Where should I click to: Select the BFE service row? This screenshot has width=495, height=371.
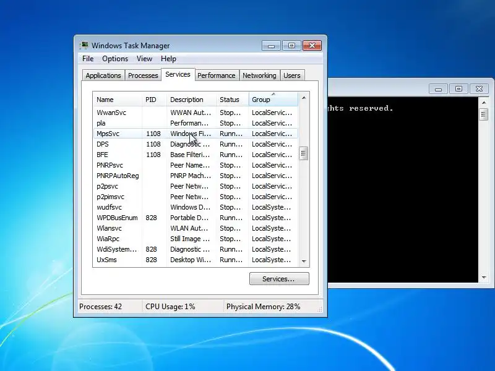pos(196,155)
